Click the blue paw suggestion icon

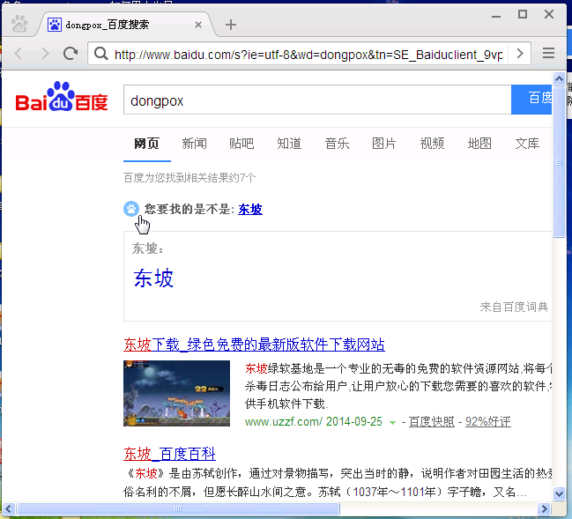pos(131,209)
